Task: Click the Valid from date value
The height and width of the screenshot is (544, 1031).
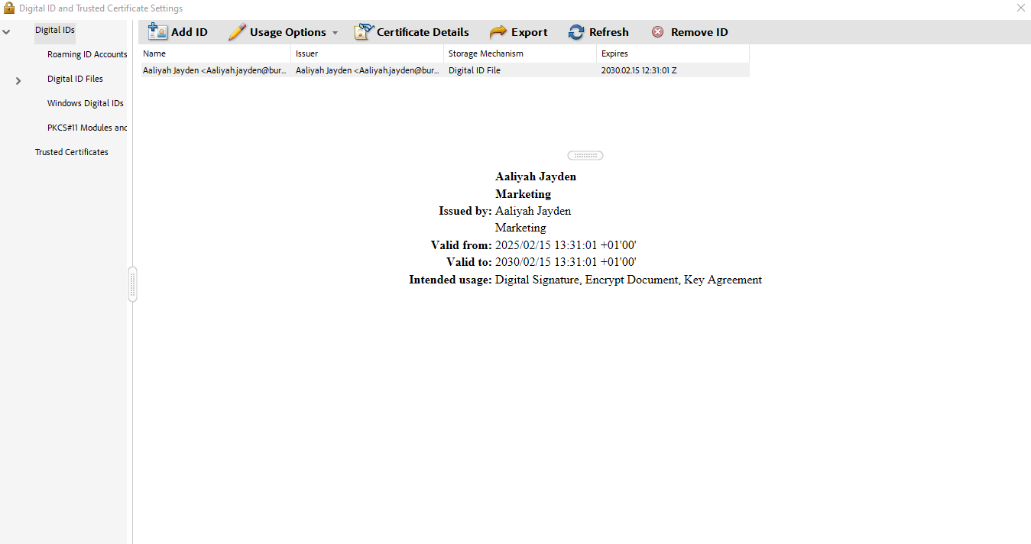Action: (x=566, y=245)
